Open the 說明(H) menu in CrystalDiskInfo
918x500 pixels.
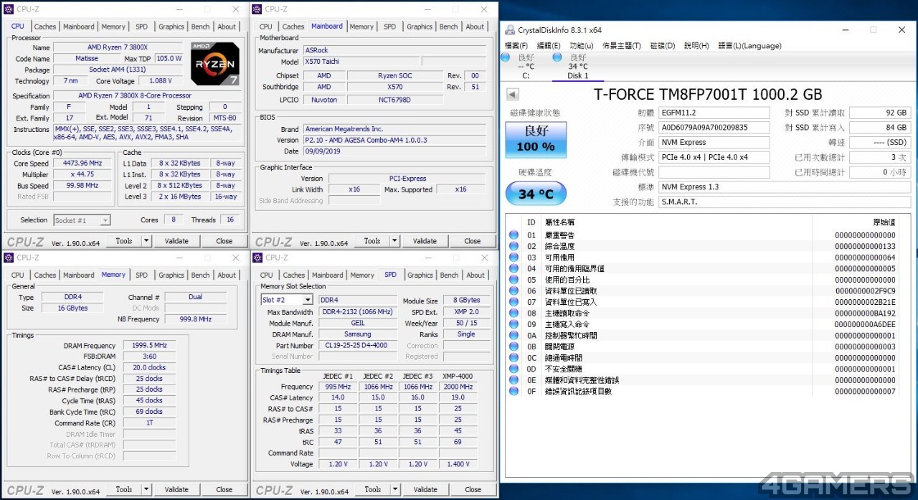point(696,46)
